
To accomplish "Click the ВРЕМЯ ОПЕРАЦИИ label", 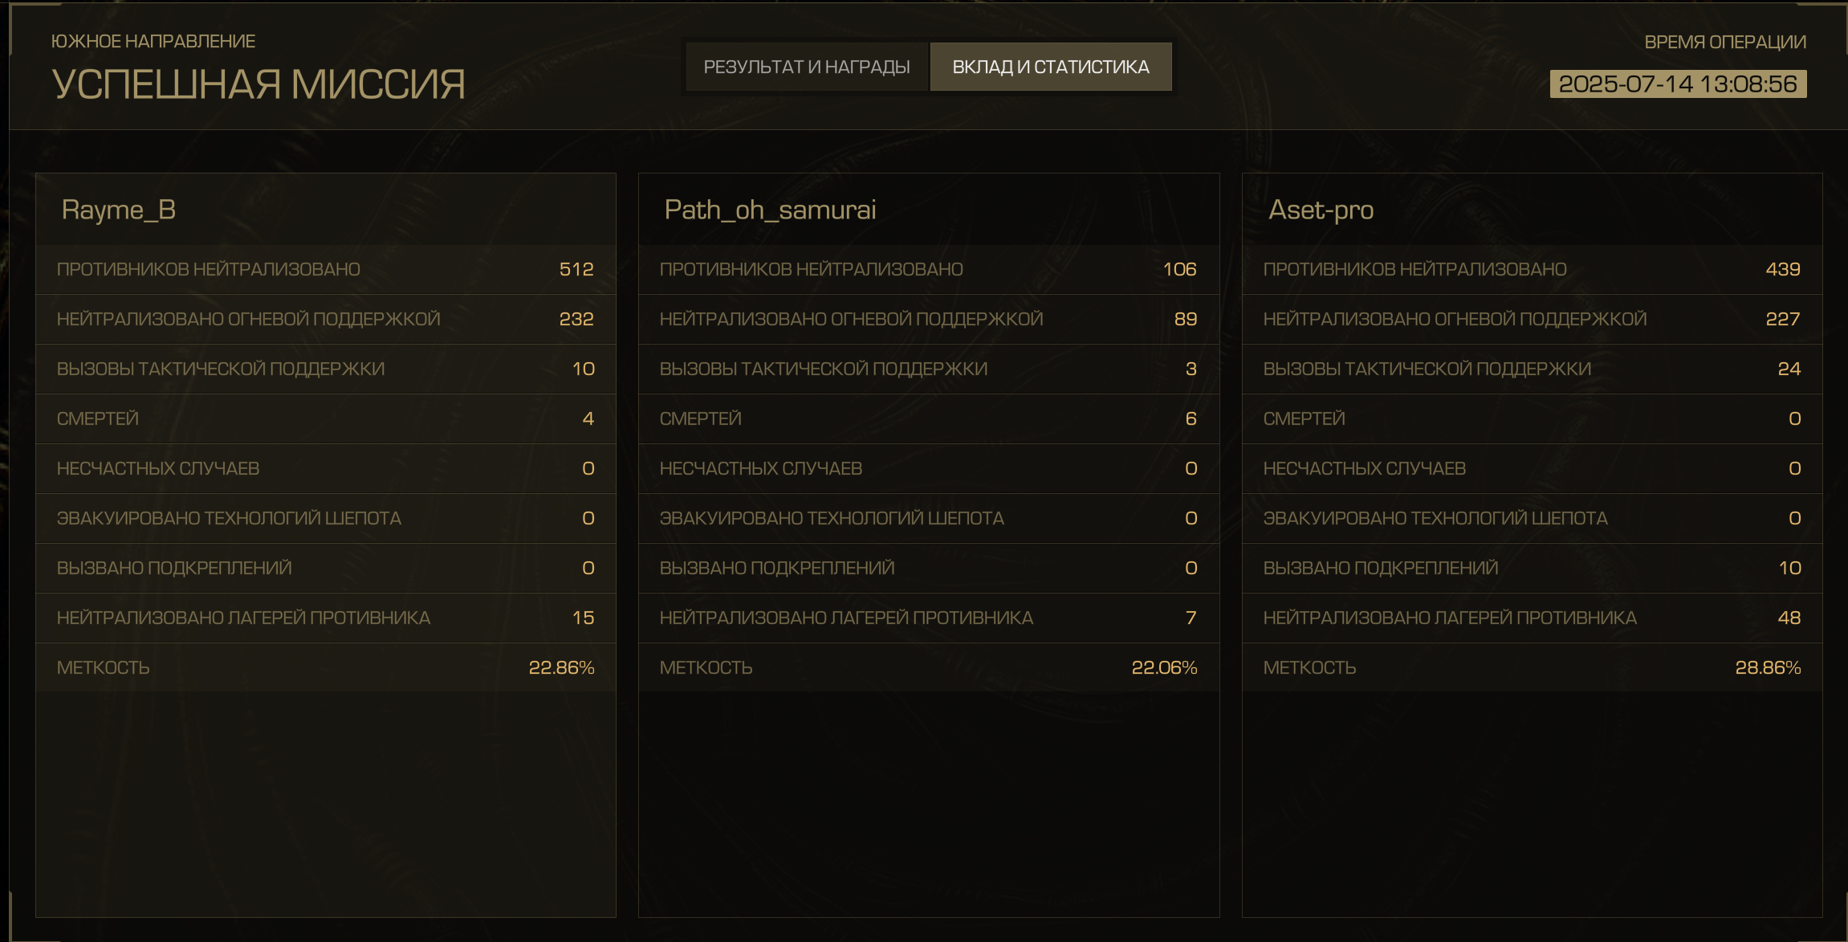I will click(x=1725, y=42).
